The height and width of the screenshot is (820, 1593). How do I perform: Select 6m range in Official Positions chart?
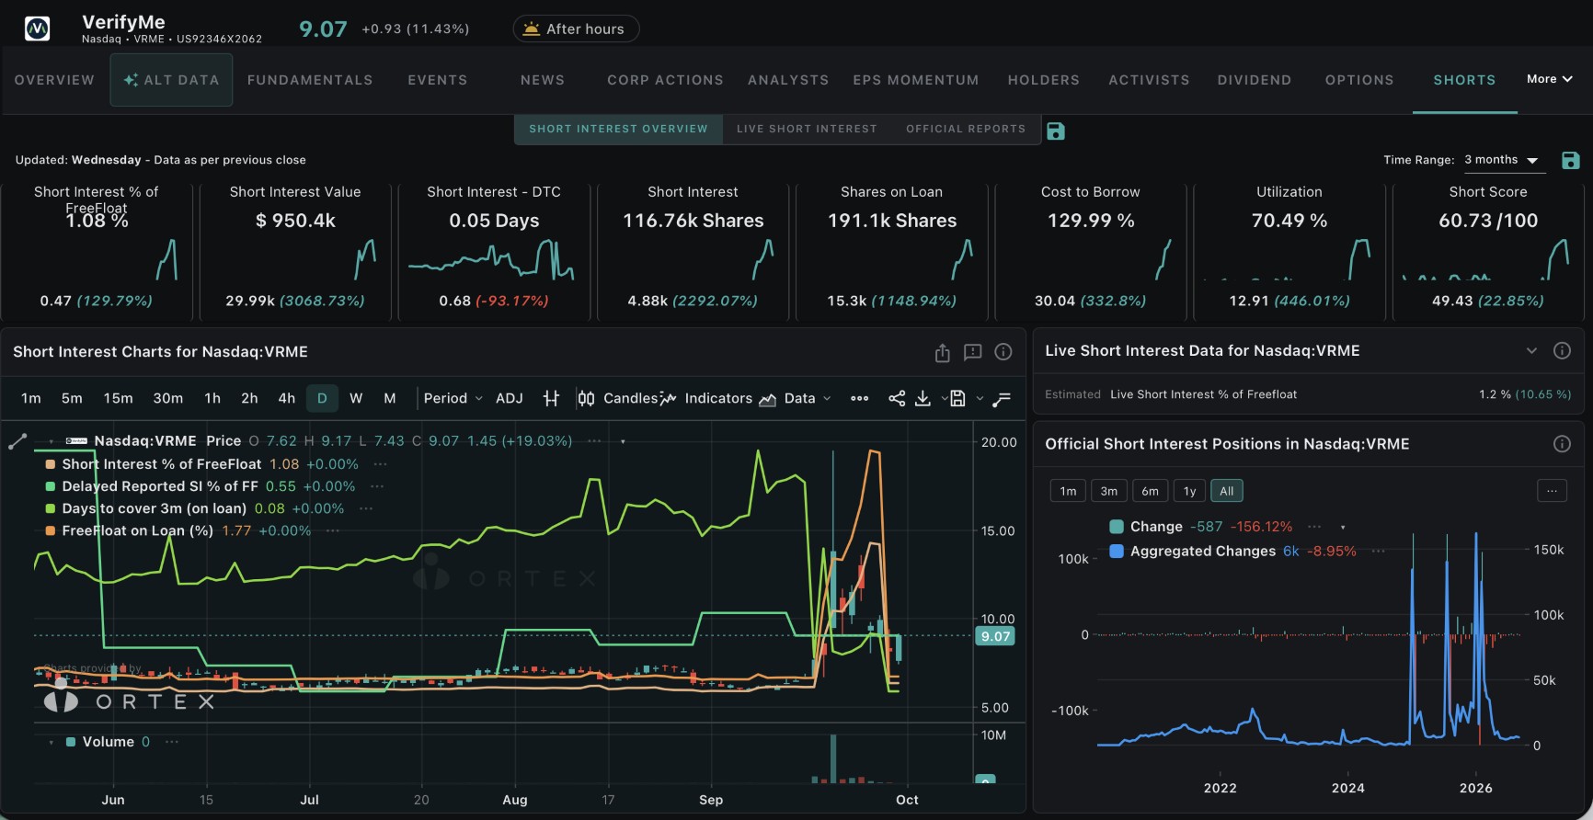click(1150, 491)
